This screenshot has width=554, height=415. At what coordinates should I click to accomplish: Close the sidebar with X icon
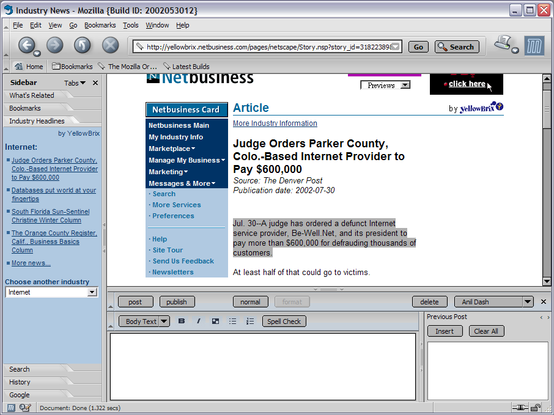coord(95,83)
